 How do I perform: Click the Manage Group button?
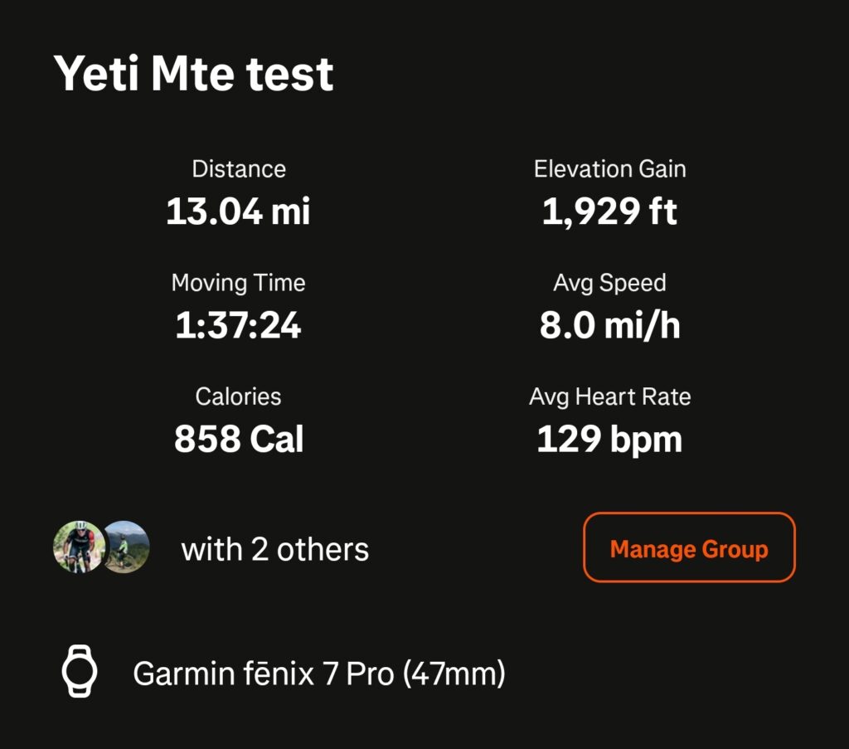[689, 547]
